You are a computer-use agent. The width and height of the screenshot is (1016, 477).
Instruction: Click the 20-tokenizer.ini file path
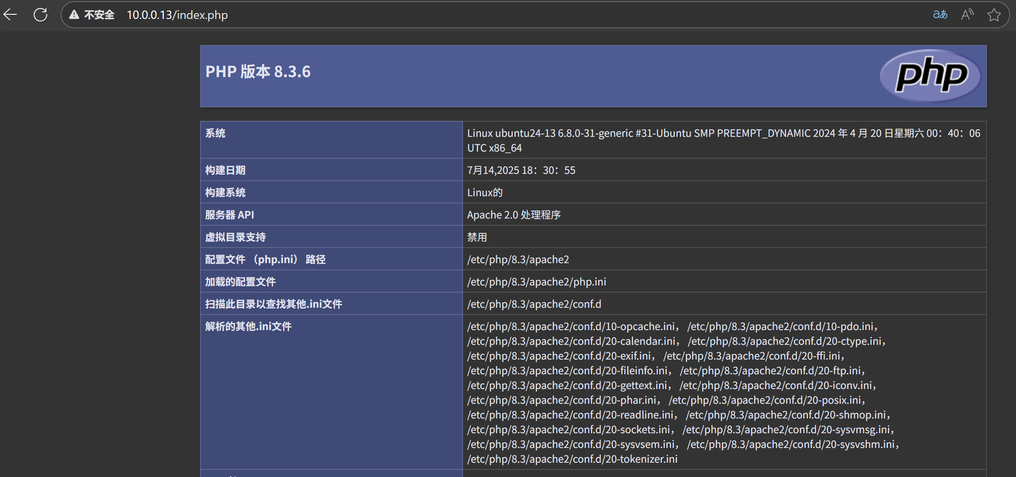pyautogui.click(x=572, y=459)
